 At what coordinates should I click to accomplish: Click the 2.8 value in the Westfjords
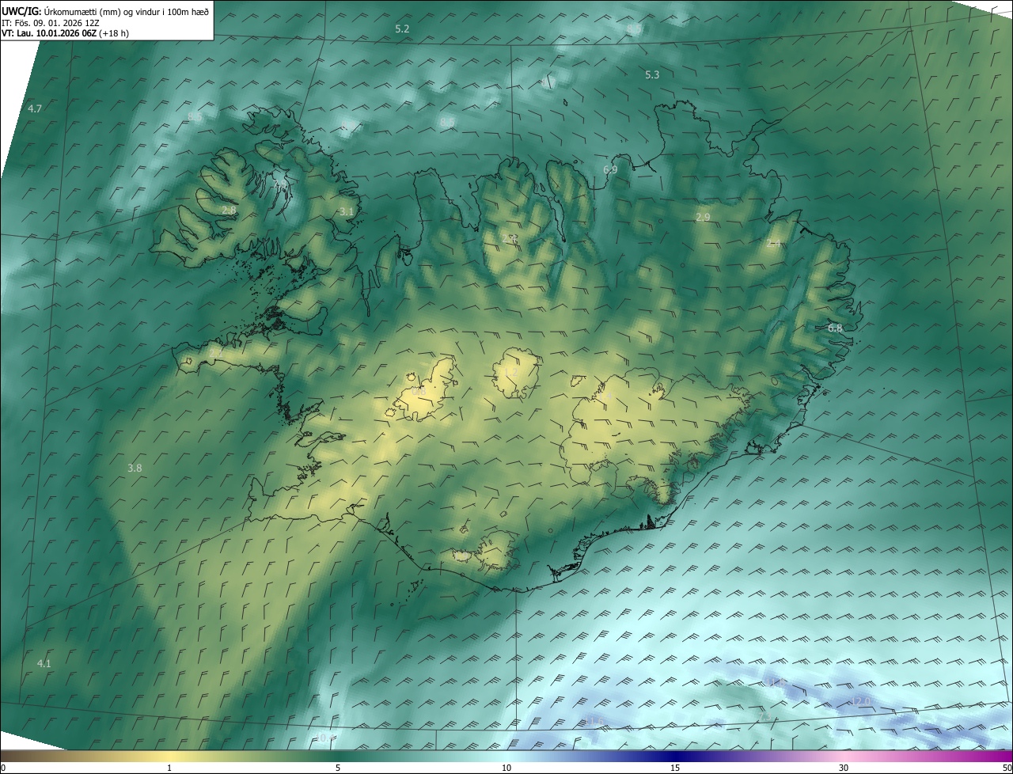[x=229, y=210]
